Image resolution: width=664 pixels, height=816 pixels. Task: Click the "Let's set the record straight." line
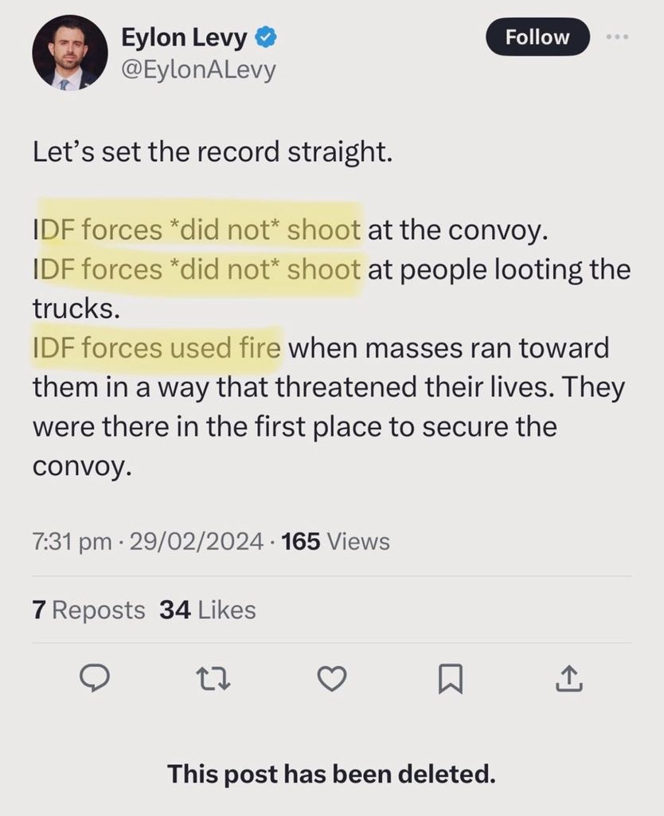pos(213,151)
